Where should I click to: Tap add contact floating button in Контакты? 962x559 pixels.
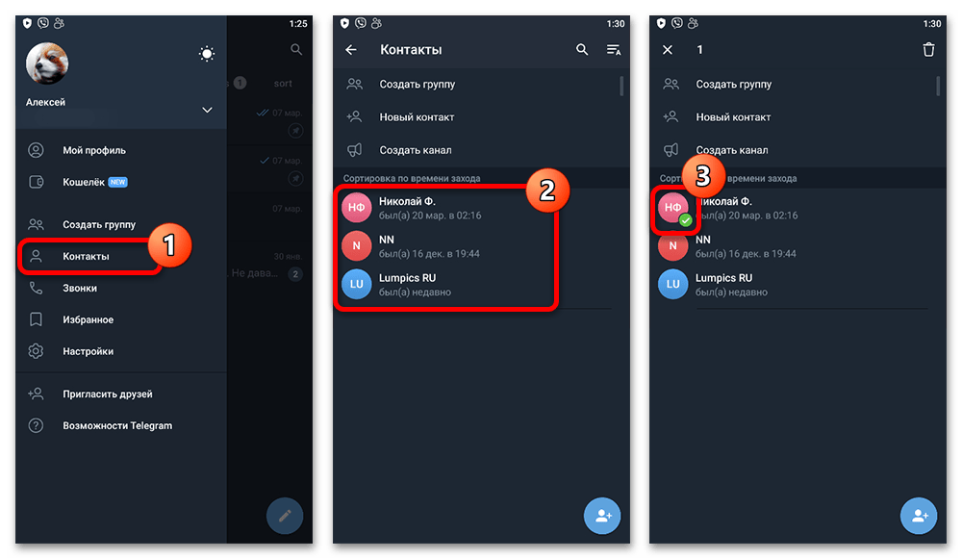pos(602,516)
